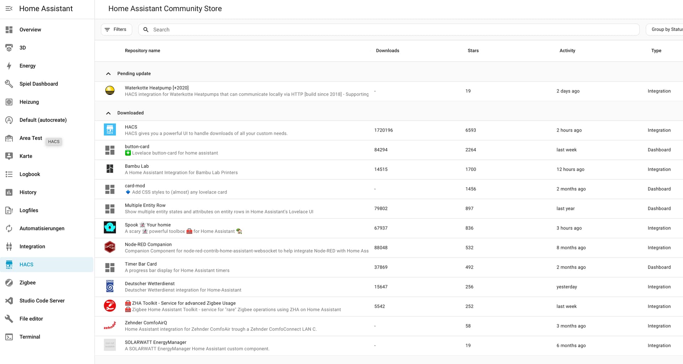
Task: Click the Waterkotte Heatpump yellow icon
Action: 110,91
